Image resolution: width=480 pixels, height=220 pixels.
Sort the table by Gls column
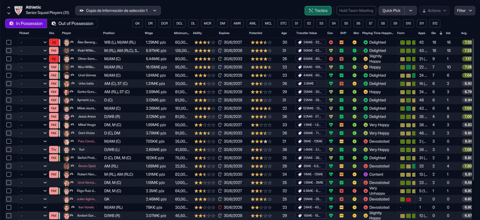click(433, 33)
